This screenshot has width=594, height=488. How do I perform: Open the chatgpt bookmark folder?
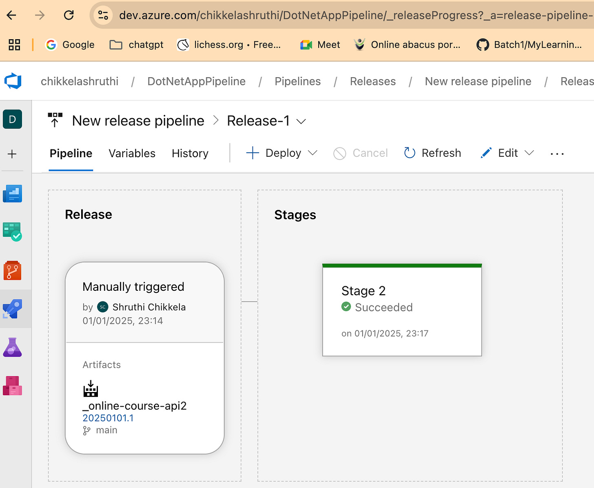(x=136, y=45)
